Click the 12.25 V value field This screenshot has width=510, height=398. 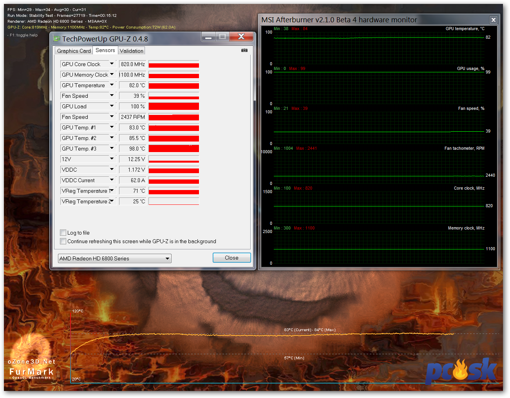(132, 159)
